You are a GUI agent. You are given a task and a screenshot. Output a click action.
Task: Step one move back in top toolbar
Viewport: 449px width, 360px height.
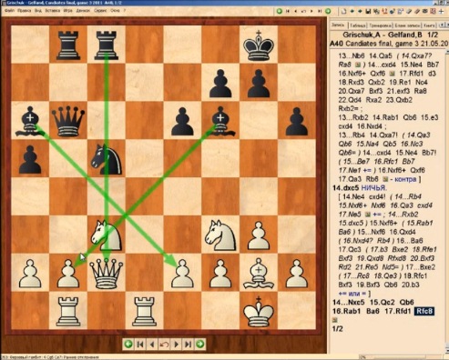click(295, 11)
